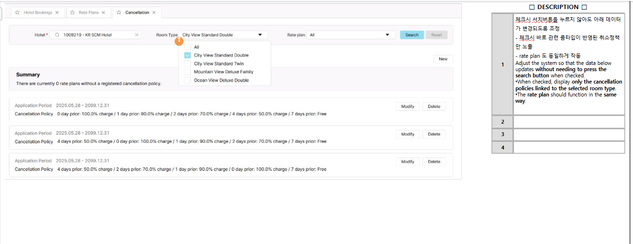Modify the policy starting 0 day prior: 100.0%
The image size is (633, 244).
tap(408, 106)
